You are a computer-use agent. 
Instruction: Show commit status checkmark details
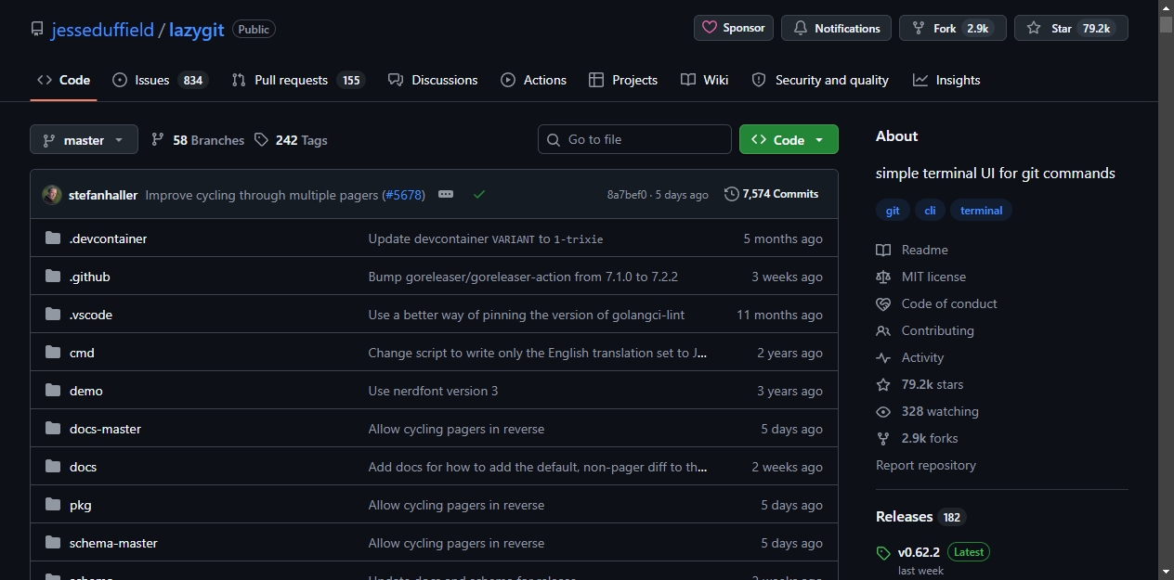tap(479, 195)
